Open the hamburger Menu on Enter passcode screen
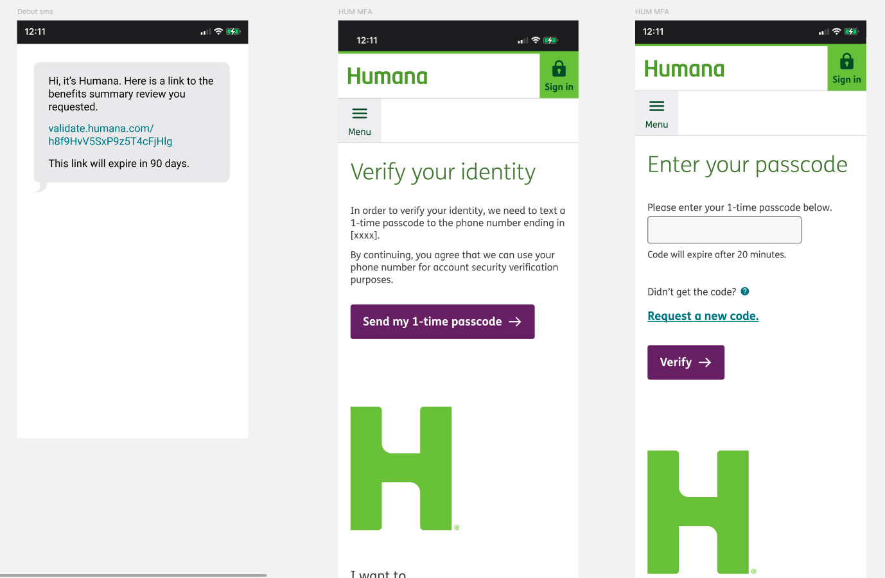The width and height of the screenshot is (885, 578). [656, 114]
